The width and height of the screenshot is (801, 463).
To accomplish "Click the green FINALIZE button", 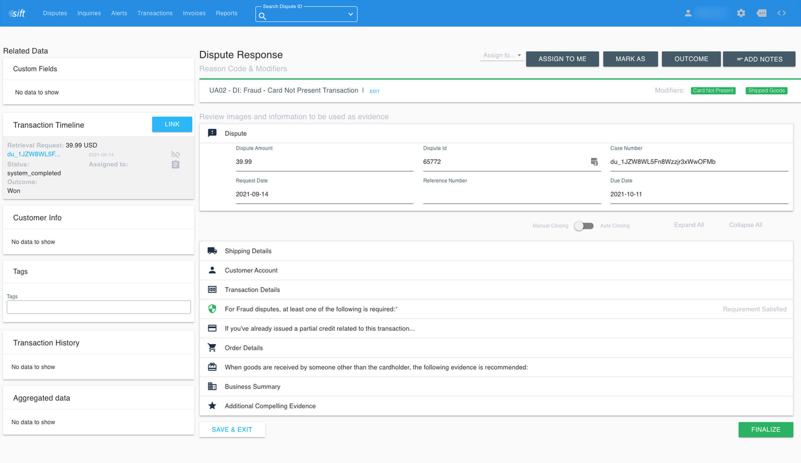I will coord(765,430).
